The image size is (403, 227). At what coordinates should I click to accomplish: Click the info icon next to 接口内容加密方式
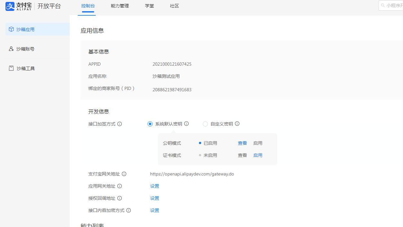[x=128, y=210]
